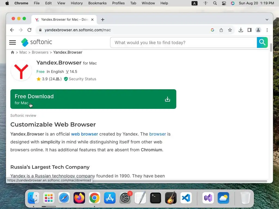Go to home via breadcrumb house icon
279x209 pixels.
13,52
